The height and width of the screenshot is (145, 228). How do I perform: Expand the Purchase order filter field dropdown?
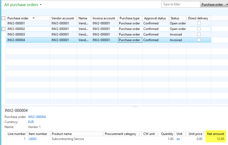click(x=214, y=5)
